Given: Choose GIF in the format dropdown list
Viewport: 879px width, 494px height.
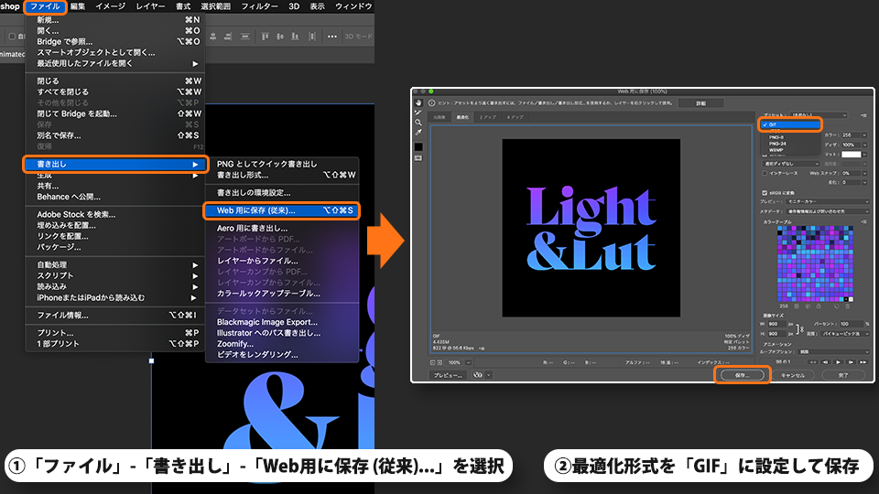Looking at the screenshot, I should pyautogui.click(x=790, y=124).
